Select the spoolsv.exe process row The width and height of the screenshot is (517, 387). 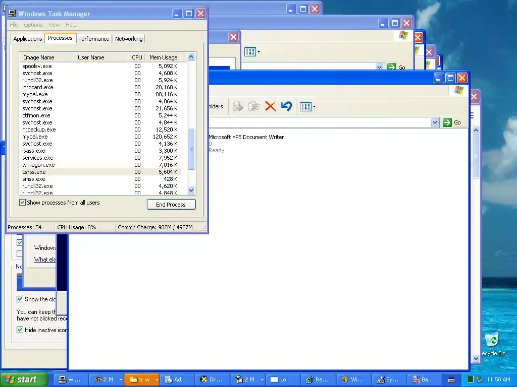[100, 66]
